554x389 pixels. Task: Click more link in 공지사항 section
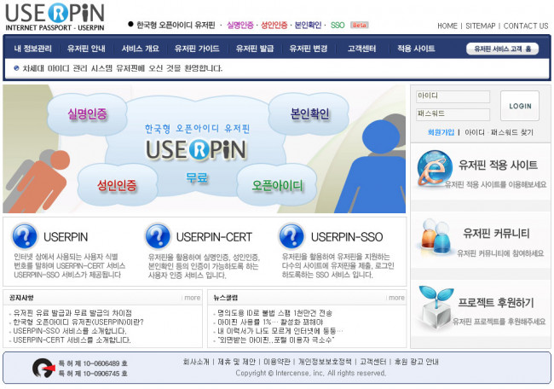193,298
